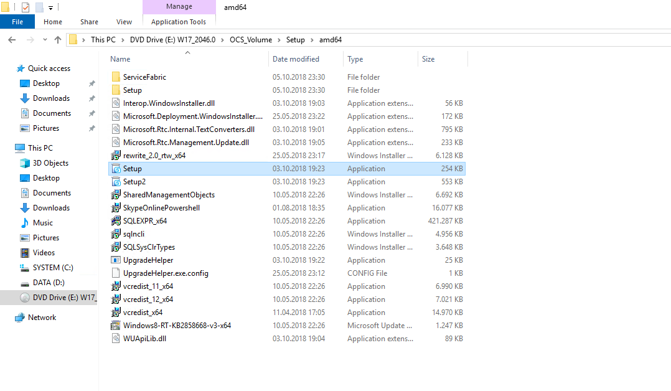The image size is (671, 391).
Task: Select the vcredist_12_x64 file row
Action: point(148,299)
